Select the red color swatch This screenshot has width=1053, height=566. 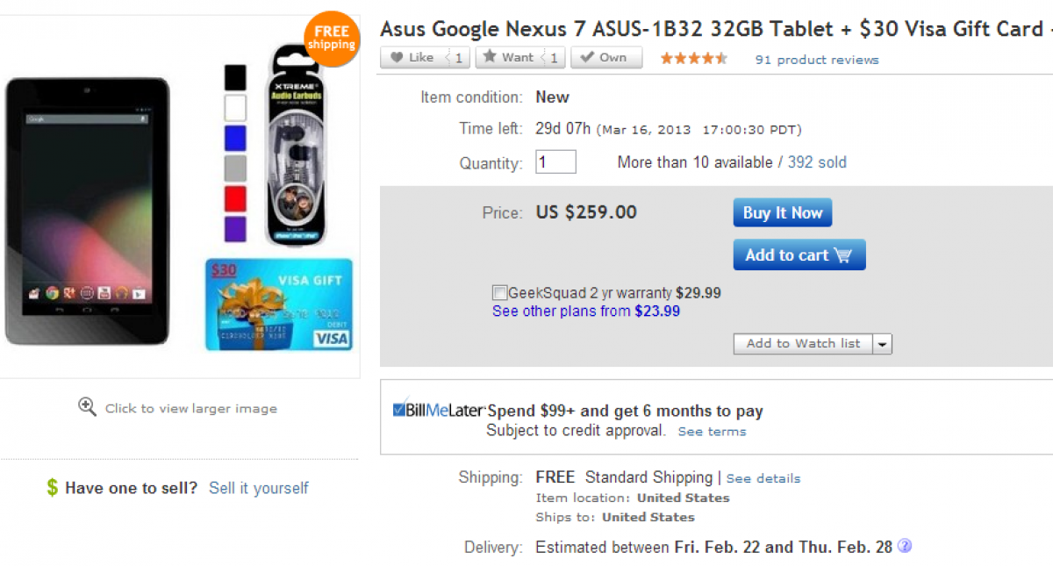[235, 199]
